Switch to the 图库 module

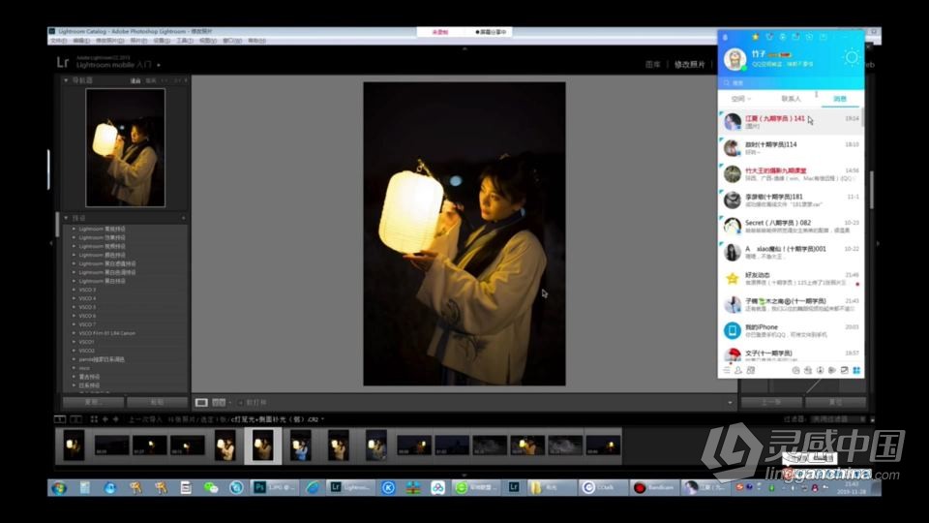[x=653, y=64]
